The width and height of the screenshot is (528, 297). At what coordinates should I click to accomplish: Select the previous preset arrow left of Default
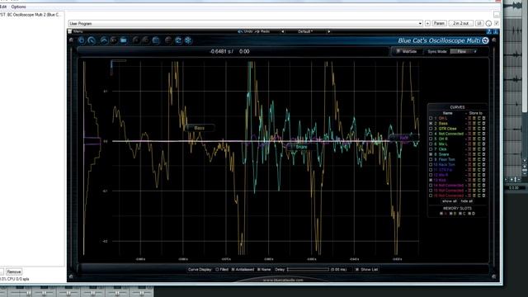(x=282, y=31)
